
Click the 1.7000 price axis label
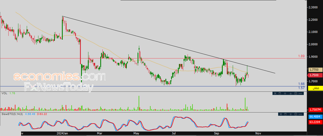click(x=313, y=81)
